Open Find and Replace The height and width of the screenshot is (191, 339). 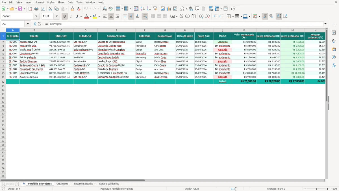[x=105, y=9]
